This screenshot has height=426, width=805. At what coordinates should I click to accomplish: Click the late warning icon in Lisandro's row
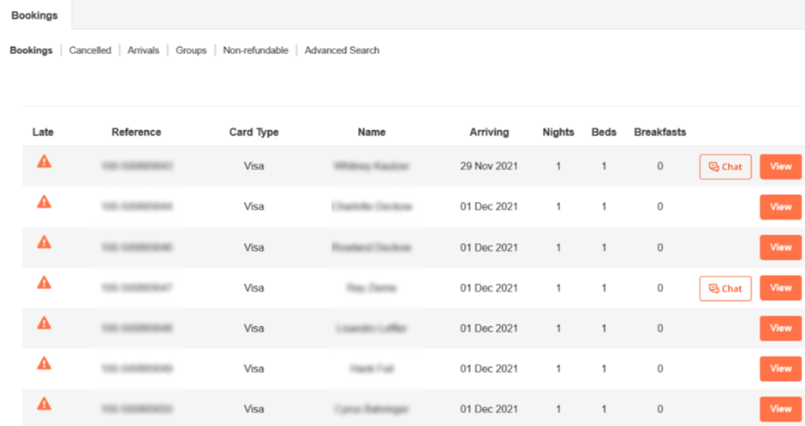coord(45,323)
